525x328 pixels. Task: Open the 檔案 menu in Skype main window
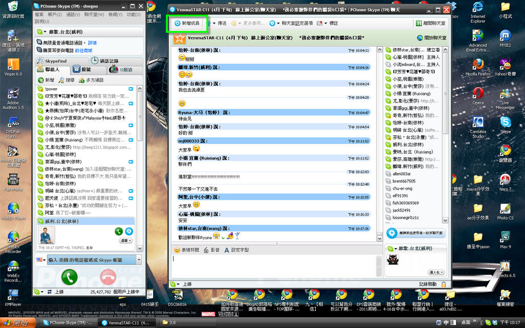pos(39,14)
